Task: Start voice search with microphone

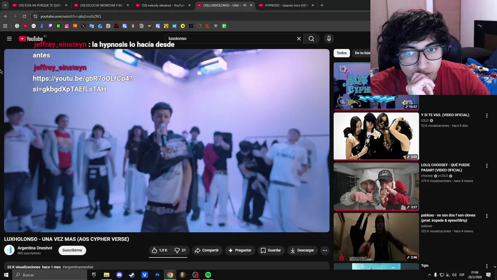Action: click(x=329, y=38)
